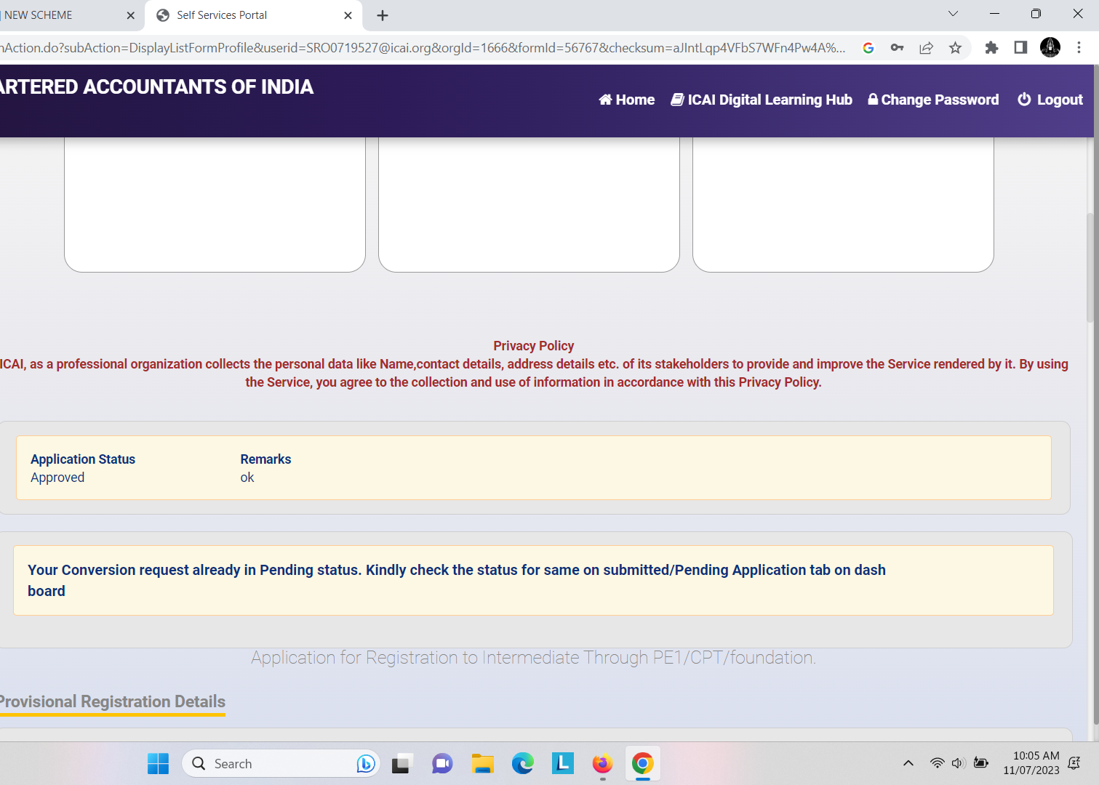Open the Chrome three-dot menu
This screenshot has height=785, width=1099.
tap(1079, 48)
